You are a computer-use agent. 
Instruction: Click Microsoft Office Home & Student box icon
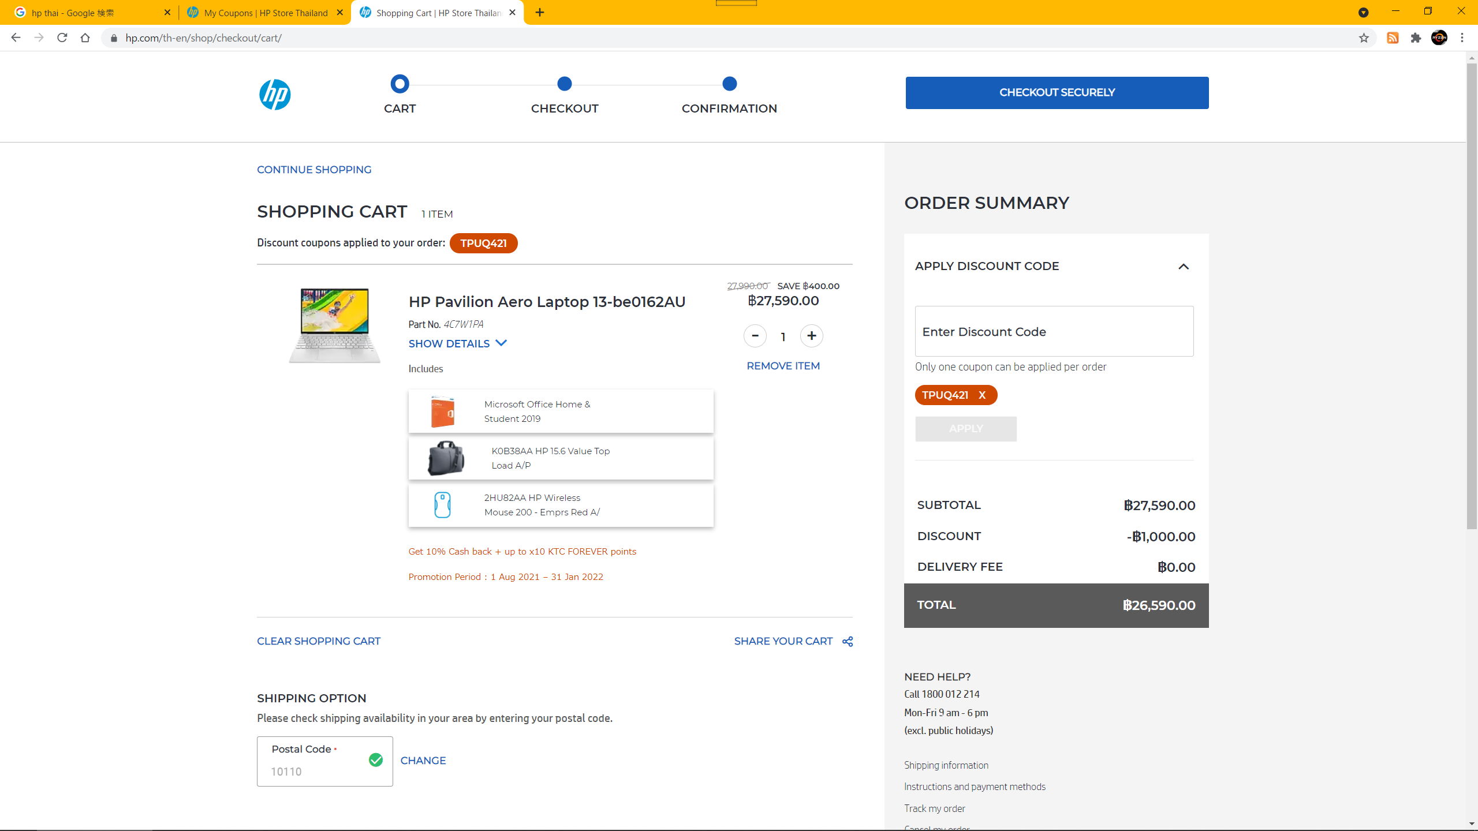pyautogui.click(x=443, y=412)
